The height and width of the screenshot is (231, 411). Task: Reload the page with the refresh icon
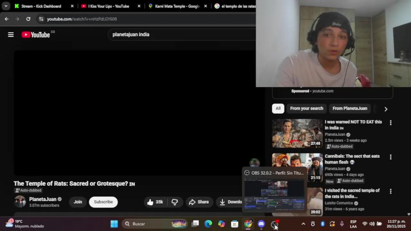tap(28, 19)
